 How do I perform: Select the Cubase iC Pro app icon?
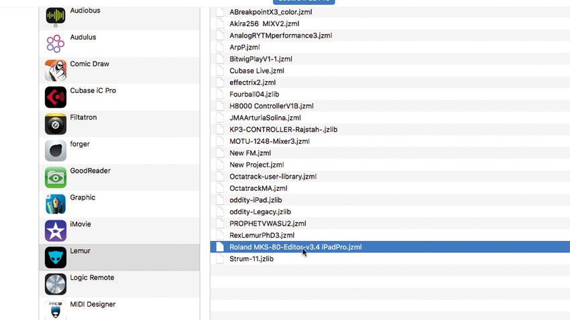pos(55,97)
